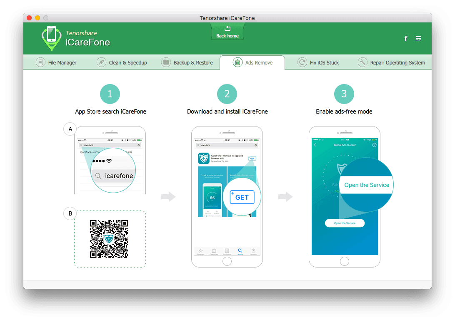The height and width of the screenshot is (322, 455).
Task: Click the 'Enable ads-free mode' text
Action: 344,111
